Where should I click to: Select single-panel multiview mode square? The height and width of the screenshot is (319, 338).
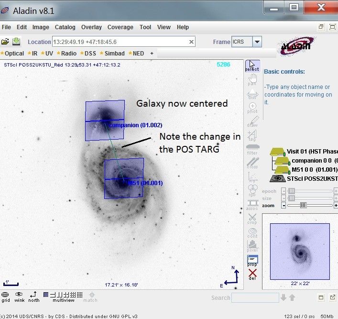click(x=46, y=295)
